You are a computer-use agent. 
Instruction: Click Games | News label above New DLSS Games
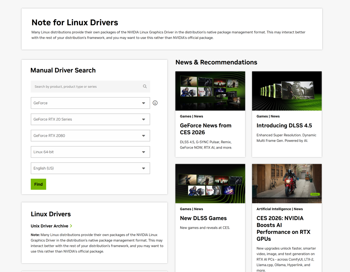coord(191,209)
